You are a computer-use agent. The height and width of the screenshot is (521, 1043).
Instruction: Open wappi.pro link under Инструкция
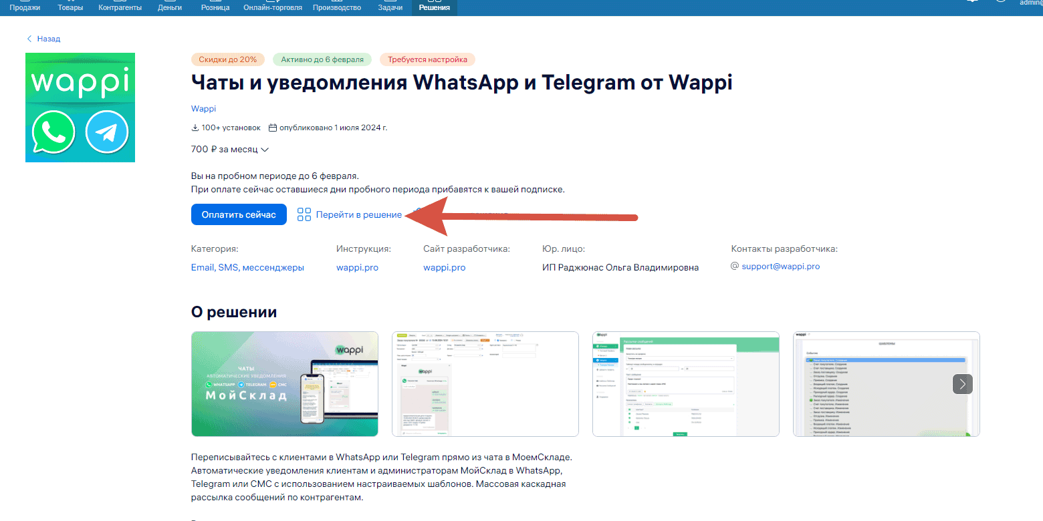pyautogui.click(x=357, y=267)
